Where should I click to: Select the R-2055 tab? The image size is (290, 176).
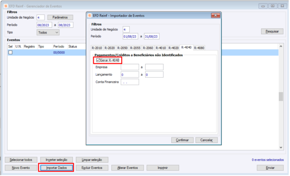point(135,48)
